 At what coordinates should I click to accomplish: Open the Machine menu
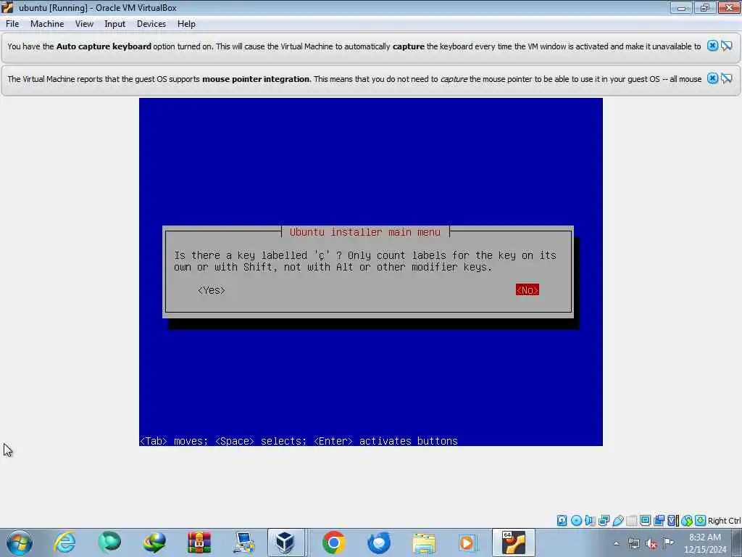pyautogui.click(x=47, y=24)
